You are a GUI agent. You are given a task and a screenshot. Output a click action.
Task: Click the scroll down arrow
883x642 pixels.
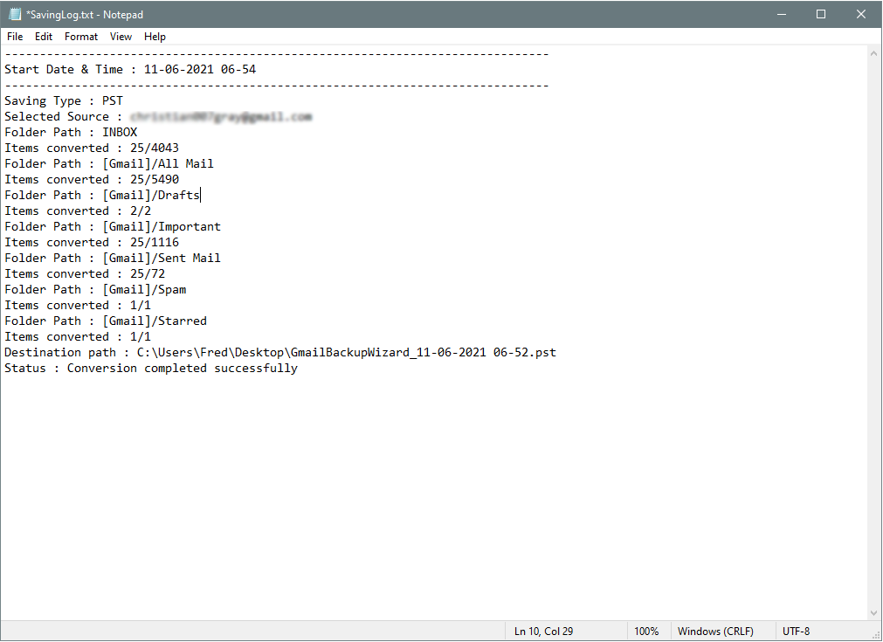coord(874,613)
